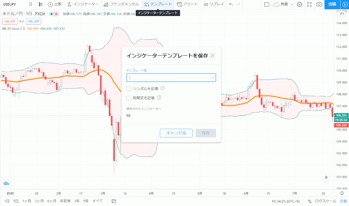Viewport: 349px width, 206px height.
Task: Open the インジケーター menu
Action: [x=83, y=4]
